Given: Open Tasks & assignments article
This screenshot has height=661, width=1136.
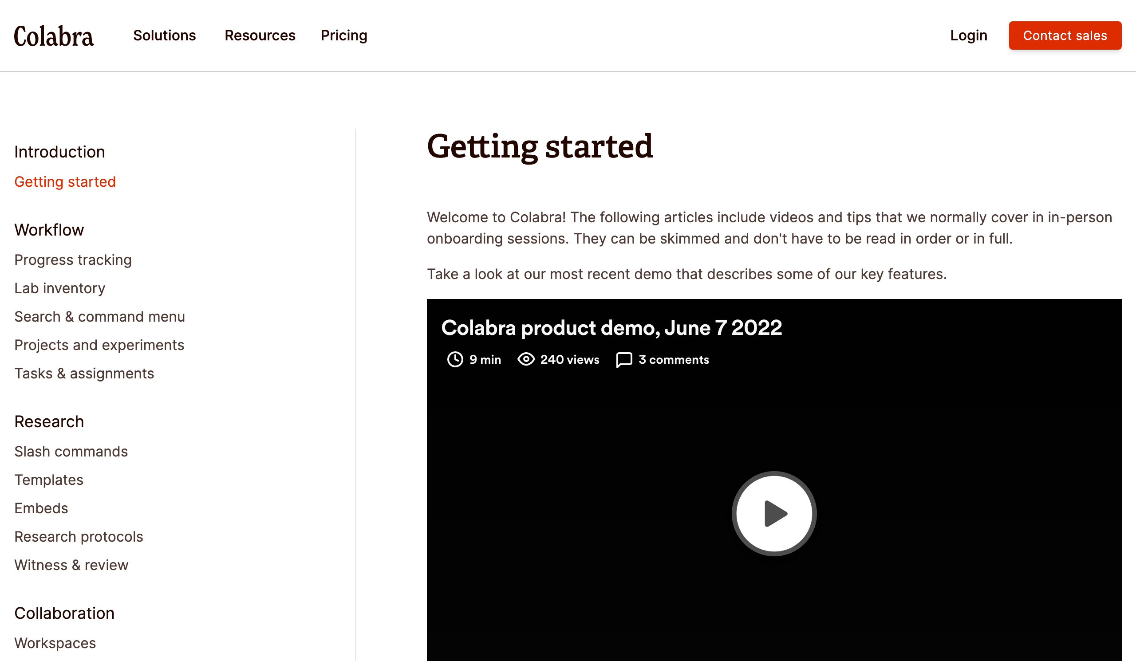Looking at the screenshot, I should click(x=84, y=374).
